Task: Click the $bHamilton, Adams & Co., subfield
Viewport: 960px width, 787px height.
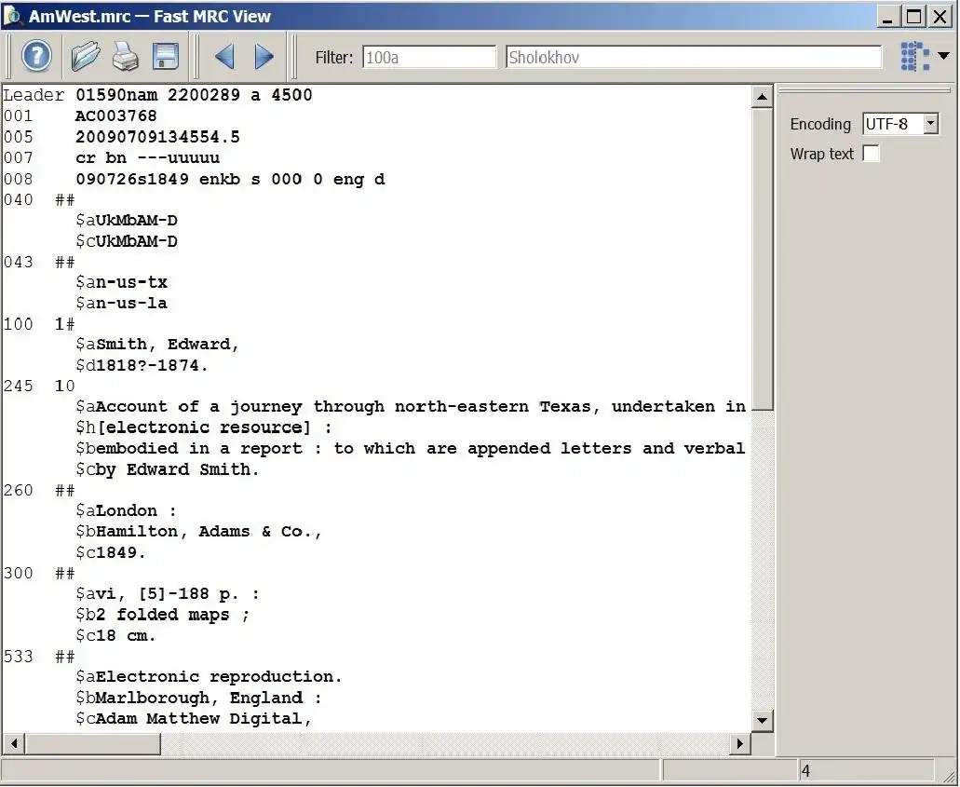Action: pyautogui.click(x=198, y=531)
